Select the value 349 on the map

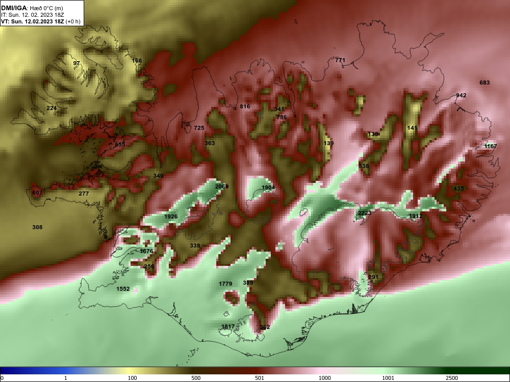(158, 176)
